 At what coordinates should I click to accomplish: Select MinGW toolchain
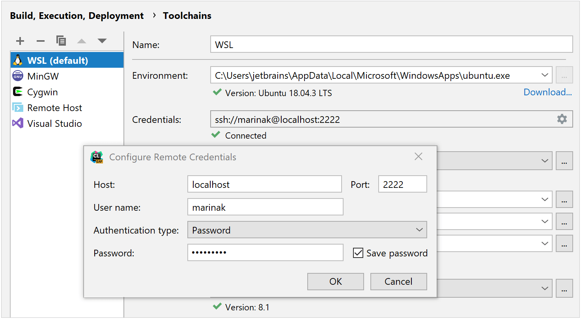[67, 76]
